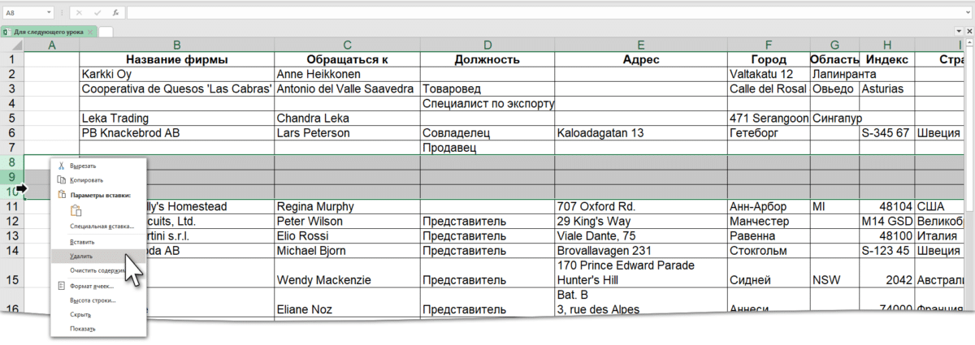This screenshot has width=975, height=345.
Task: Select Формат ячеек... context menu entry
Action: (x=91, y=286)
